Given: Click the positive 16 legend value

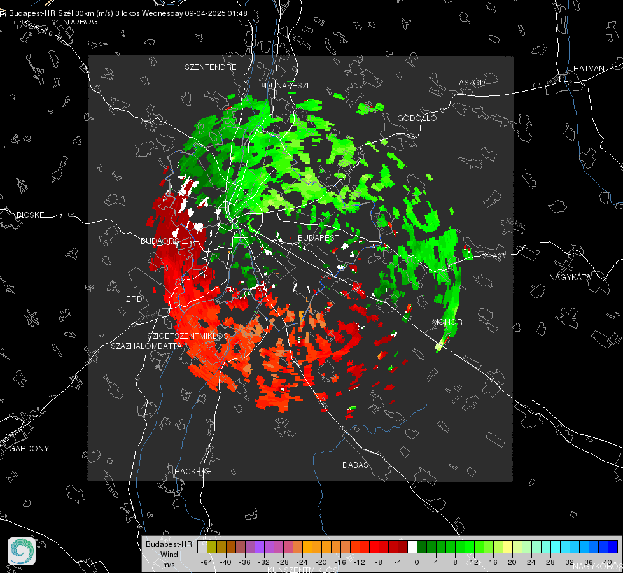Looking at the screenshot, I should click(x=493, y=562).
